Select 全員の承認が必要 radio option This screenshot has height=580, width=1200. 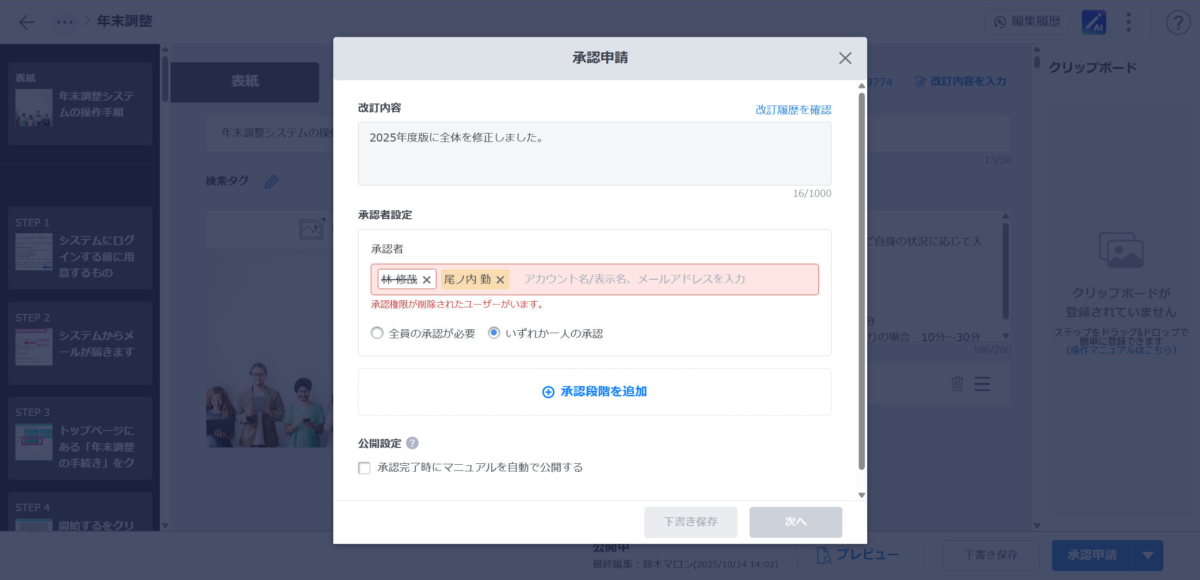click(x=377, y=333)
